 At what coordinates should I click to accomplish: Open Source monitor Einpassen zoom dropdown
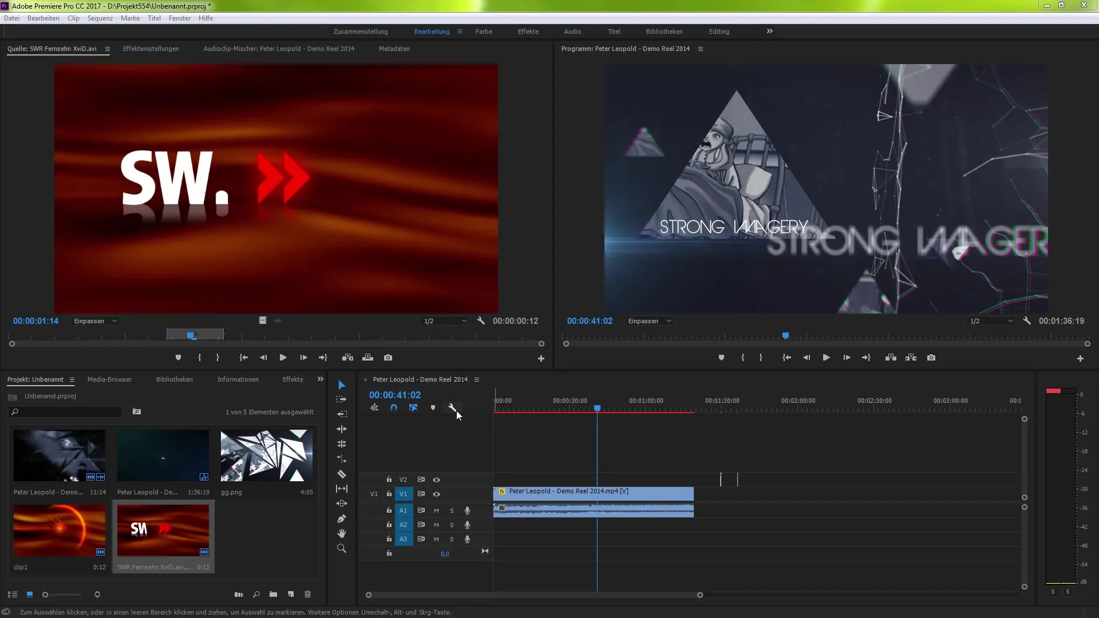[95, 321]
